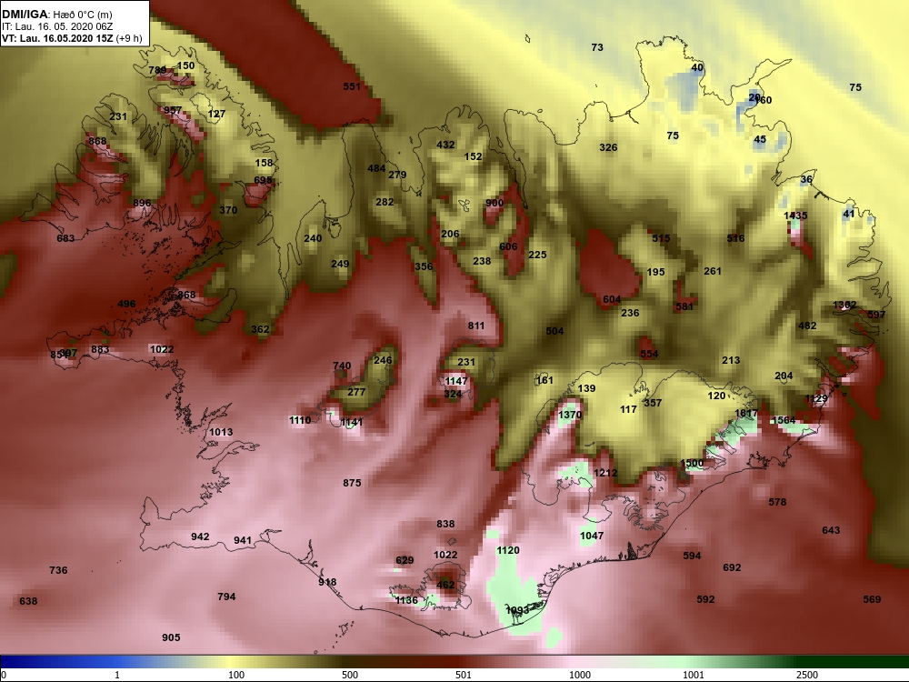This screenshot has height=682, width=909.
Task: Click the map value '1110'
Action: pyautogui.click(x=300, y=420)
